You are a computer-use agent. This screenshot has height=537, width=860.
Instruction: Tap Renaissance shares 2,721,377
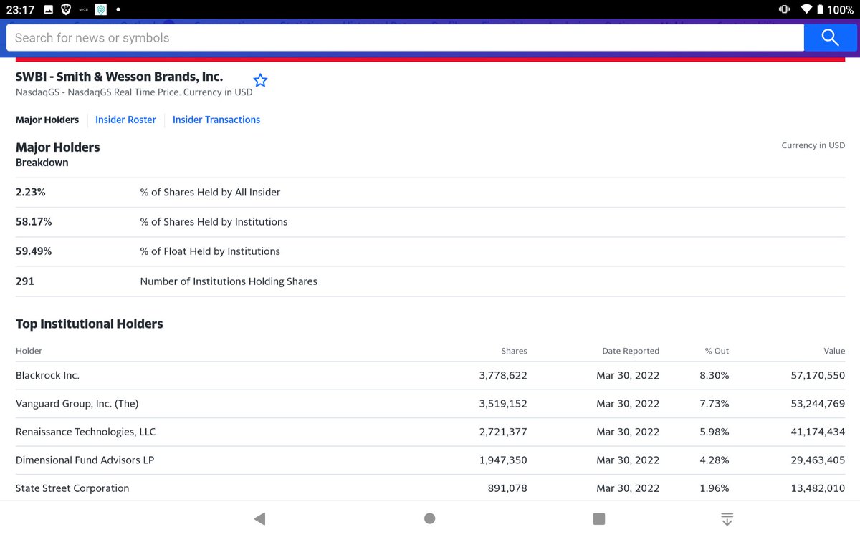coord(503,432)
